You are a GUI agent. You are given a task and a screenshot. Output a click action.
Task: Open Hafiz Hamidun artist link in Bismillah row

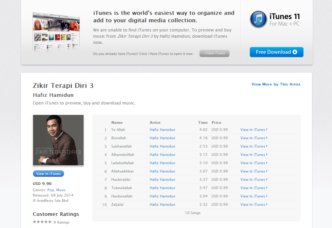(162, 138)
